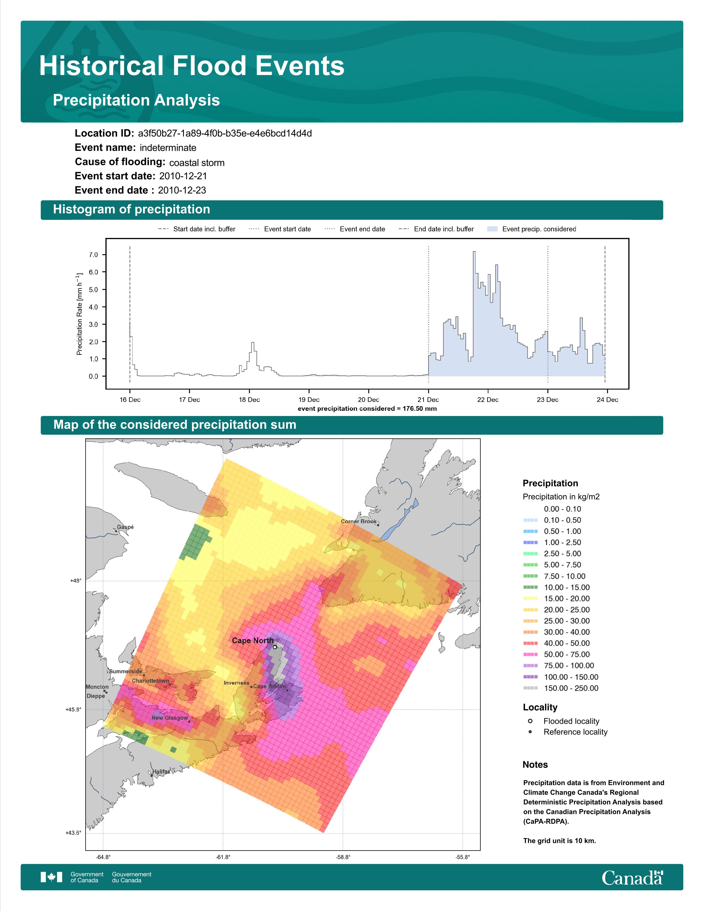
Task: Click the 75.00 - 100.00 legend swatch
Action: [530, 666]
